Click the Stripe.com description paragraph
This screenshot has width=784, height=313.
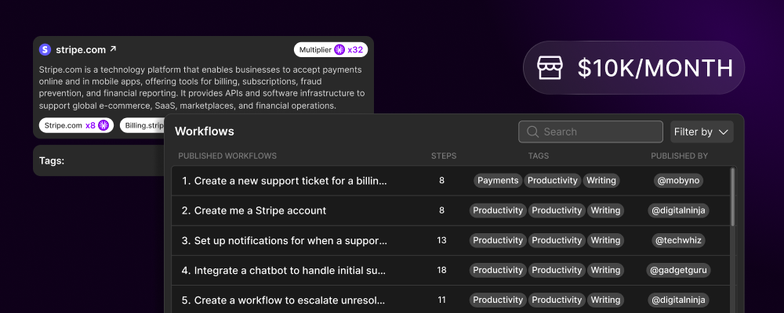click(x=202, y=88)
